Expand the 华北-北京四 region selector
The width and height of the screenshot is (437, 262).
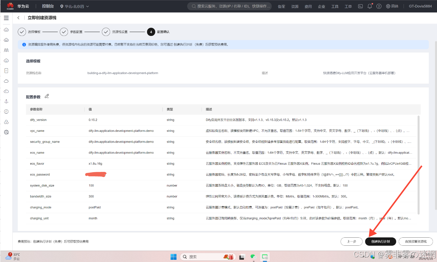tap(74, 6)
